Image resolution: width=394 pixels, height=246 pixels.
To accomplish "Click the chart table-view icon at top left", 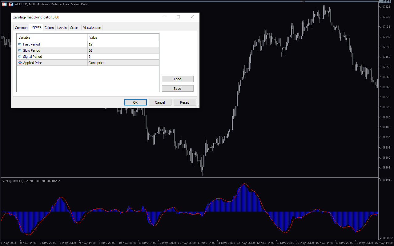I will (4, 4).
